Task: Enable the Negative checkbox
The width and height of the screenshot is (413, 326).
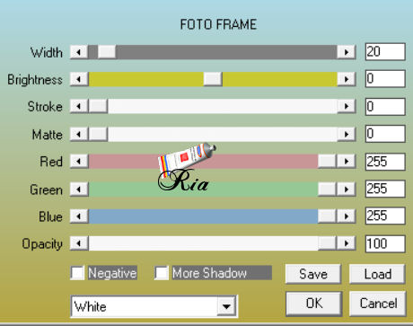Action: point(77,273)
